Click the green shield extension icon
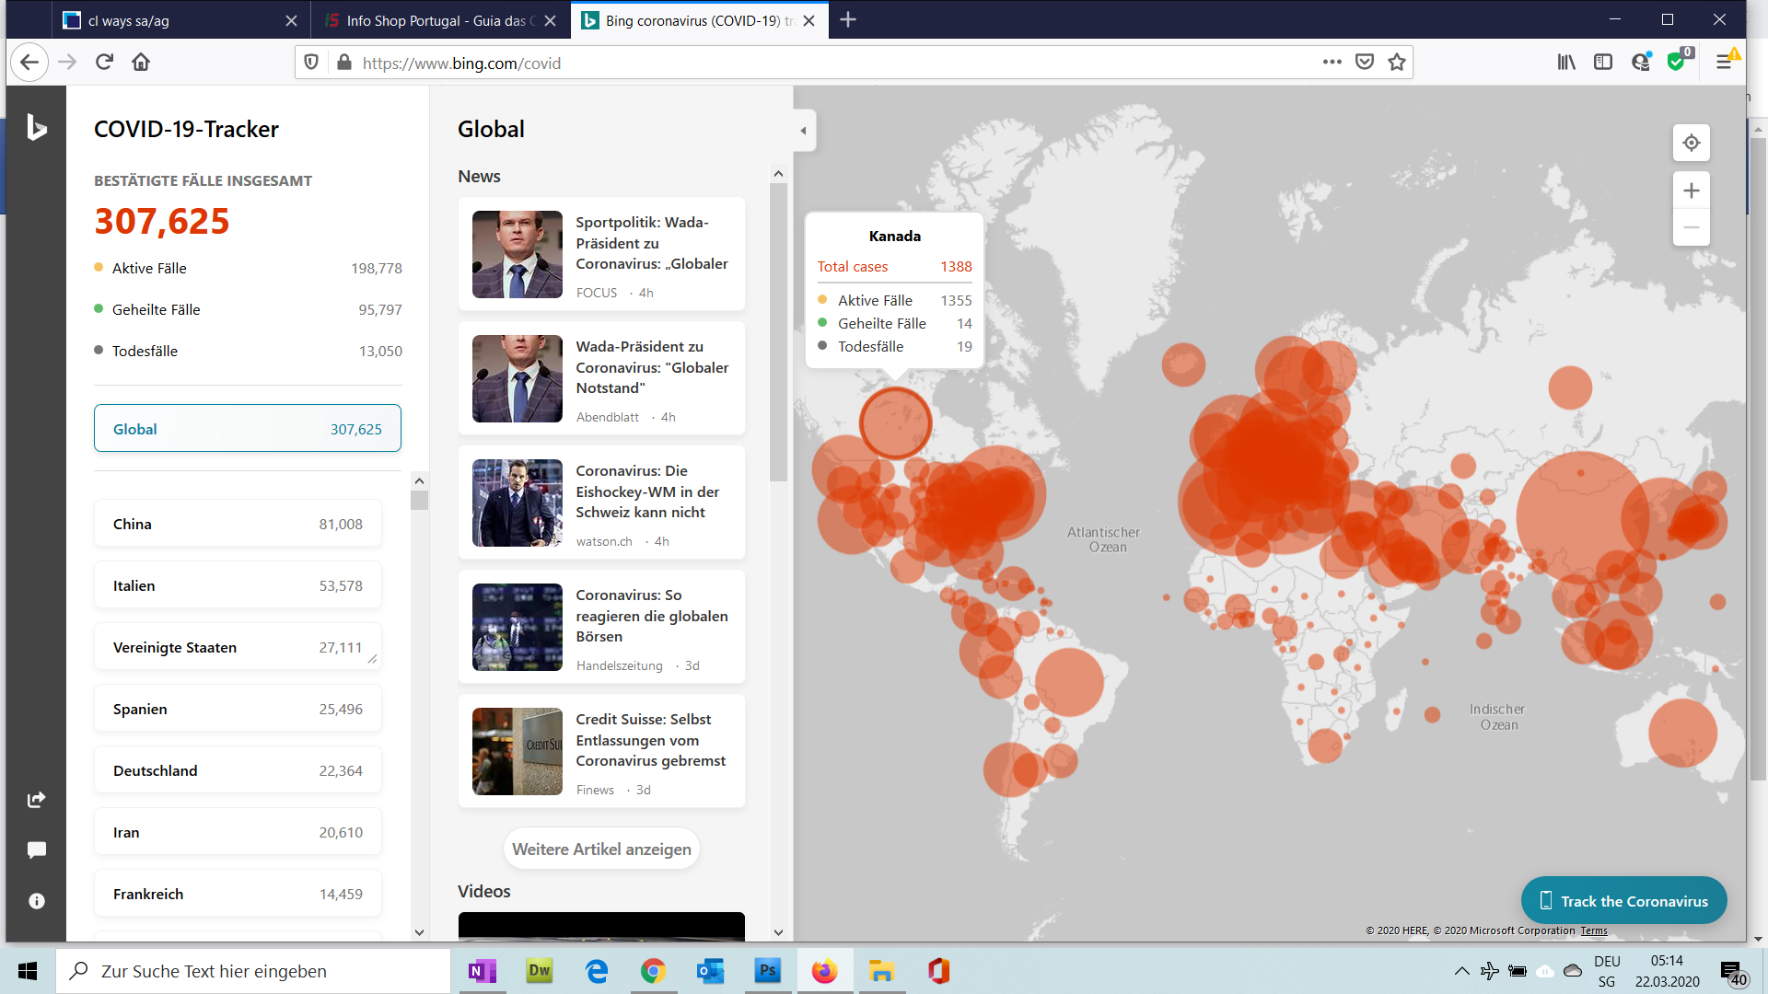1768x994 pixels. tap(1678, 61)
